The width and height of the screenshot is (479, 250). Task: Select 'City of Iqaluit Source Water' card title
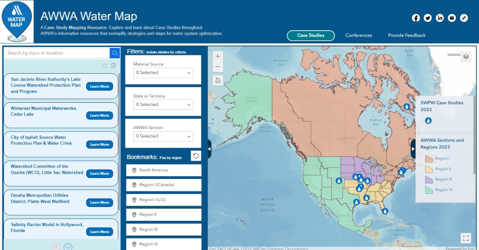pos(41,141)
